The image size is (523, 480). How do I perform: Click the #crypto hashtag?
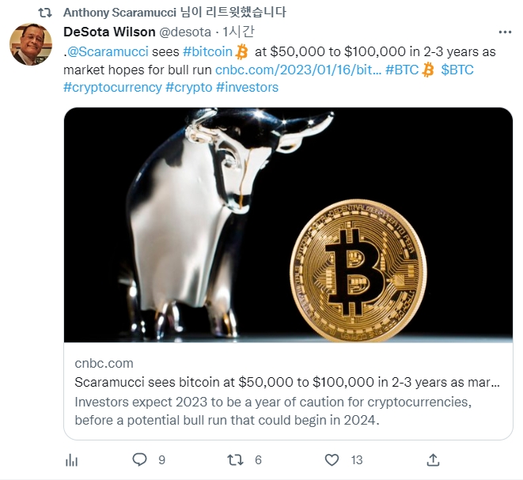(x=189, y=87)
